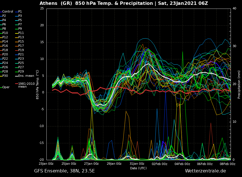The image size is (242, 177).
Task: Click the 08Feb 00z date tick label
Action: 227,164
